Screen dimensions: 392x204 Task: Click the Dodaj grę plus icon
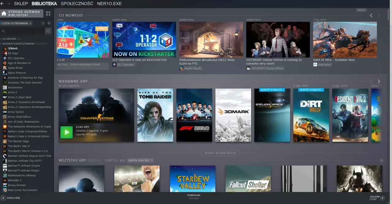3,198
